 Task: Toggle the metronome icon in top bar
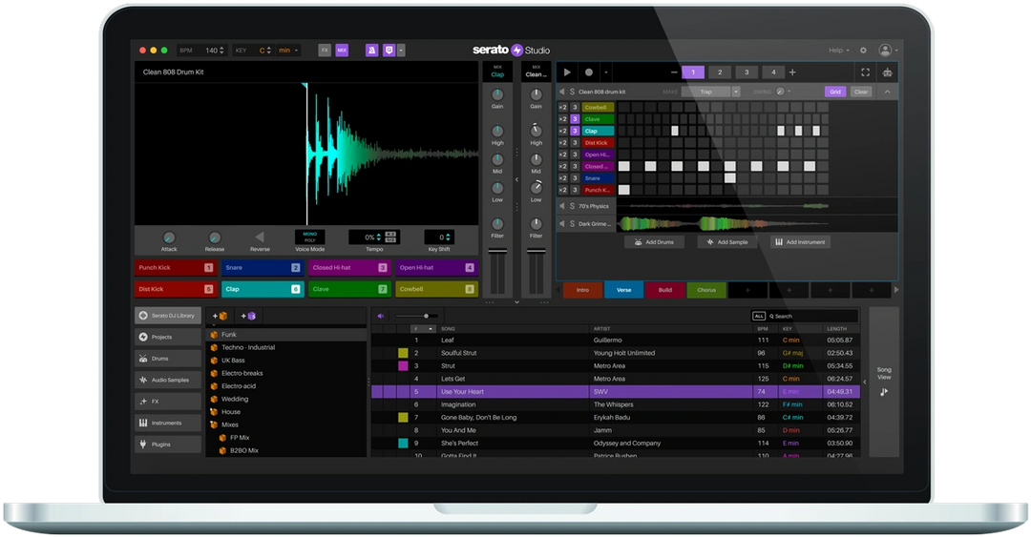click(x=371, y=50)
